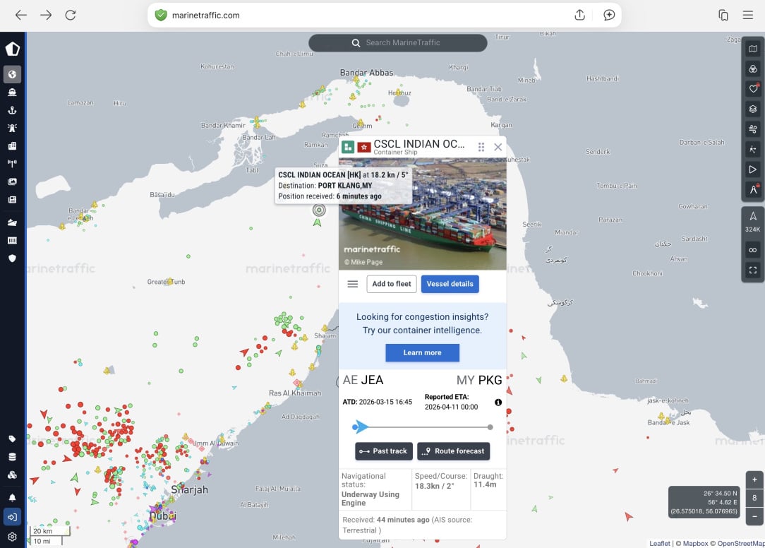The width and height of the screenshot is (765, 548).
Task: Click the sign-in arrow icon in sidebar
Action: click(x=12, y=517)
